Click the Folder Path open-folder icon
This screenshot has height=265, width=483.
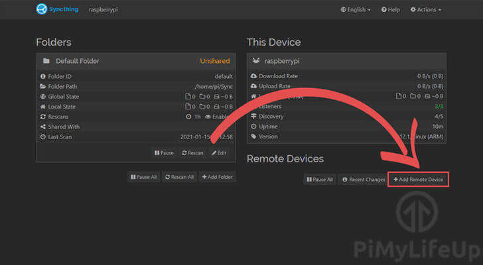click(43, 86)
